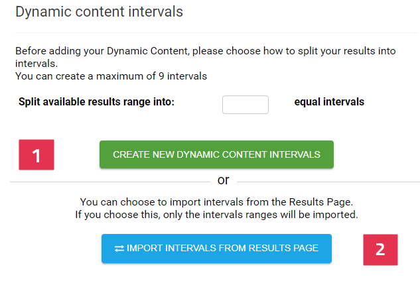420x285 pixels.
Task: Click the swap arrows icon on Import button
Action: (x=119, y=249)
